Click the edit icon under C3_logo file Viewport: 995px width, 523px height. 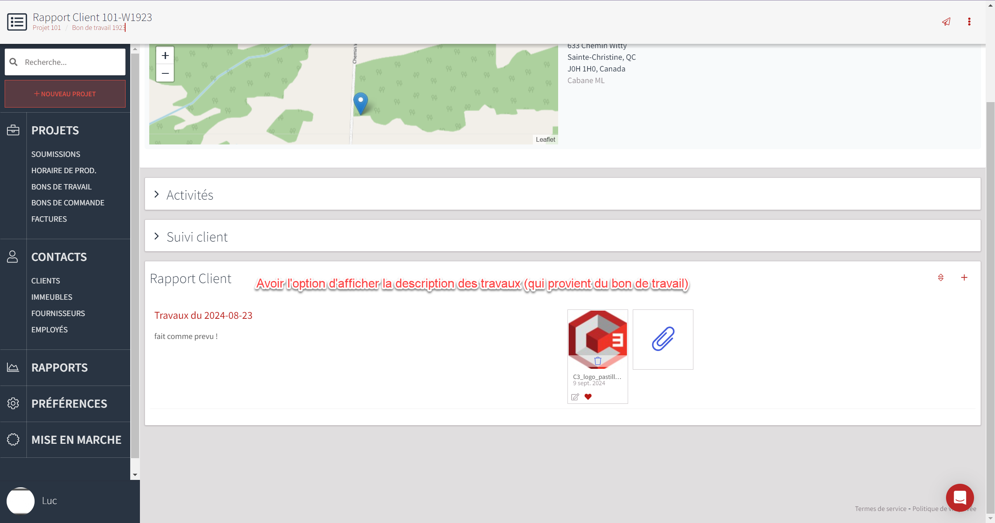point(575,397)
